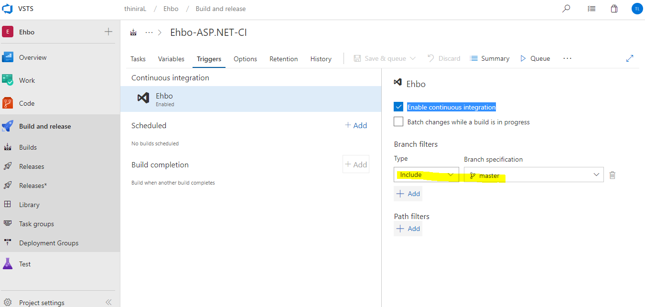Click the Build and release rocket icon

(8, 126)
